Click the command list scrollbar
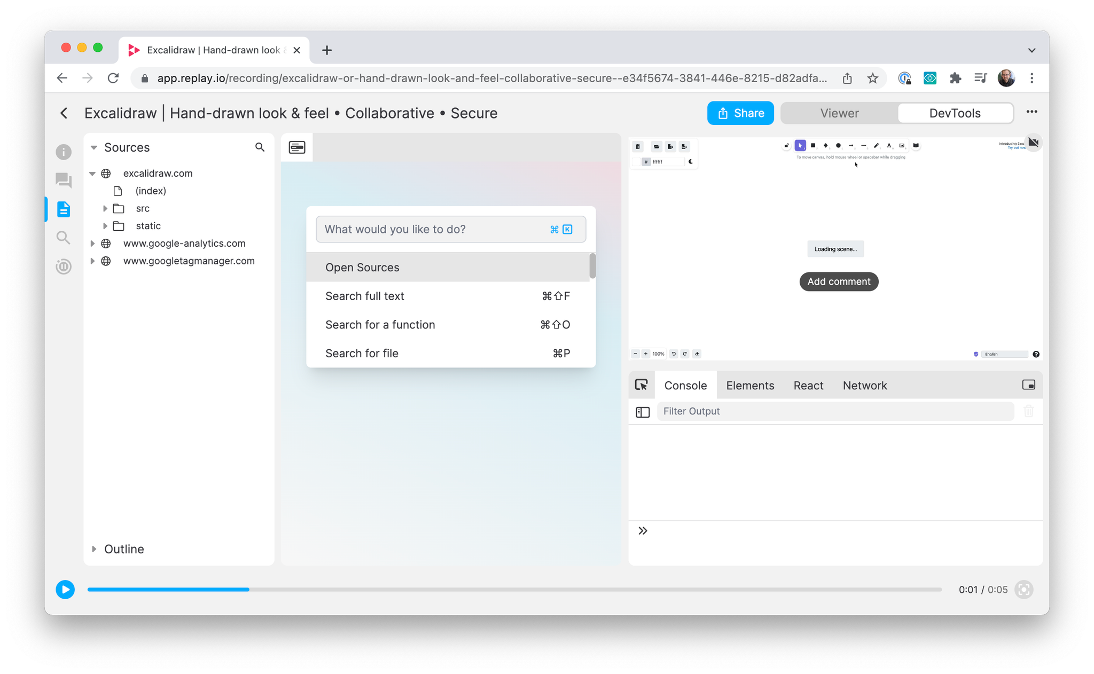The image size is (1094, 674). [592, 266]
